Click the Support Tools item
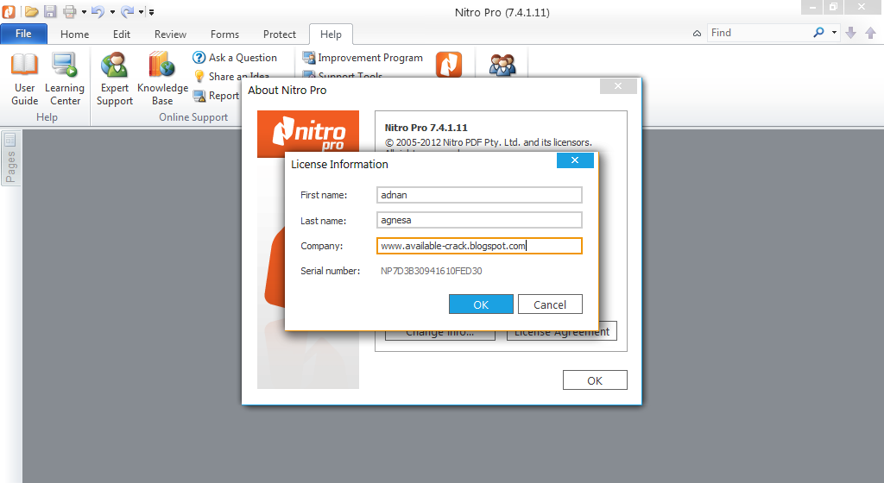 click(343, 75)
